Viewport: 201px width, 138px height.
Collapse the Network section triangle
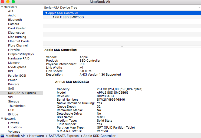click(2, 119)
